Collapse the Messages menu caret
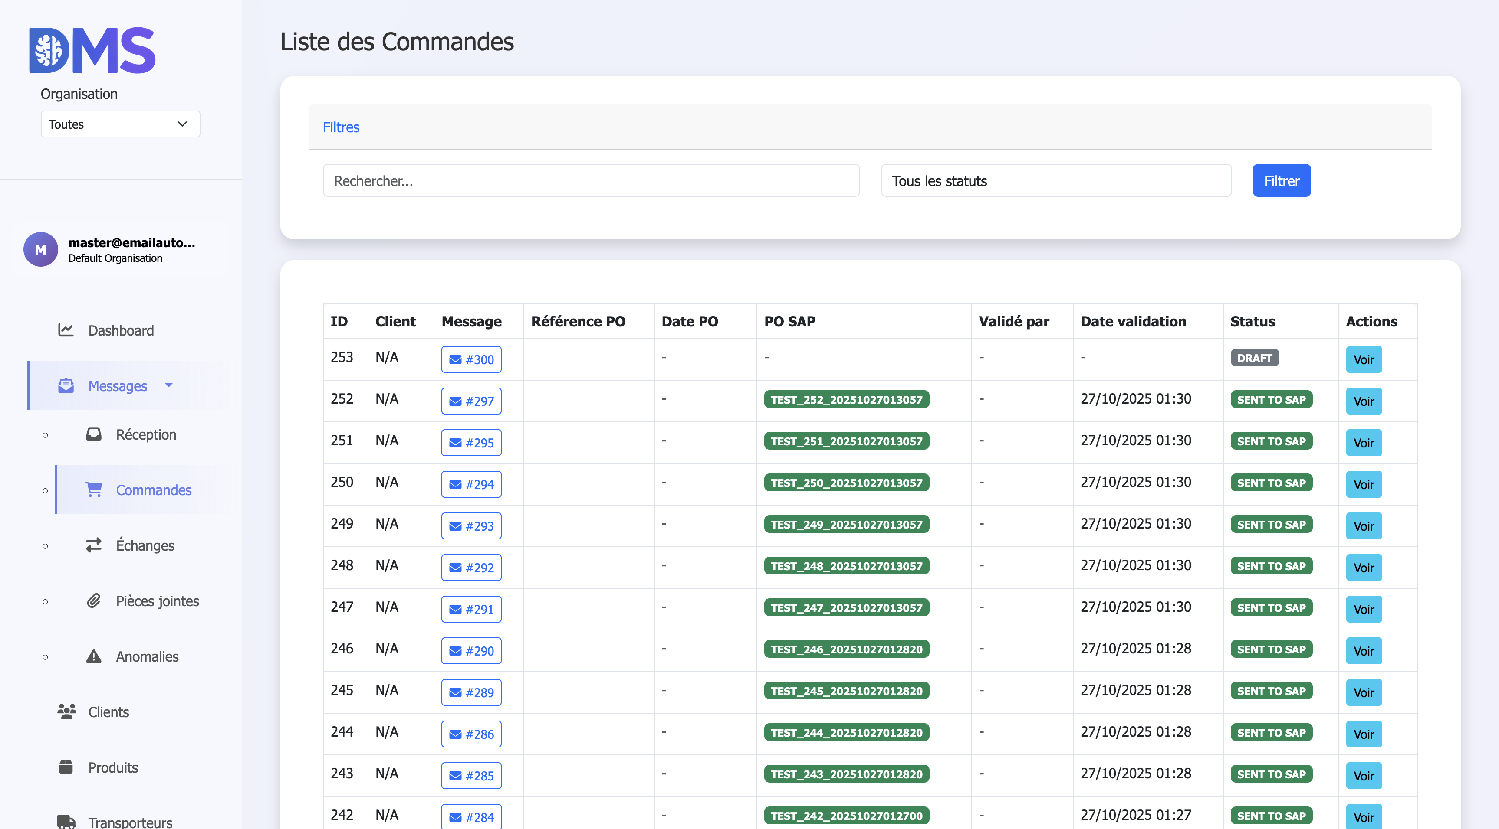Image resolution: width=1499 pixels, height=829 pixels. click(169, 385)
